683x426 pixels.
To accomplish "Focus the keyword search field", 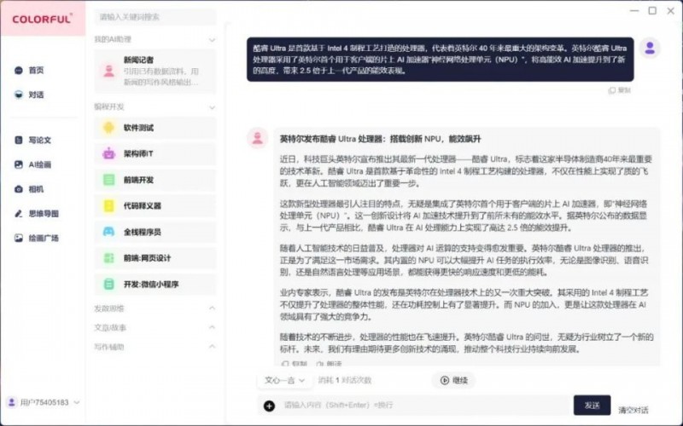I will tap(154, 16).
